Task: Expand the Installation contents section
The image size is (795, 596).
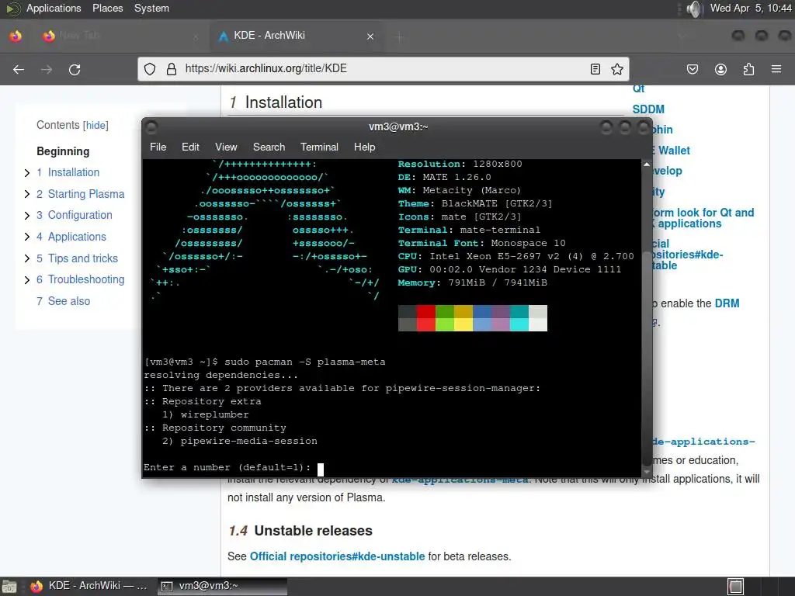Action: click(27, 173)
